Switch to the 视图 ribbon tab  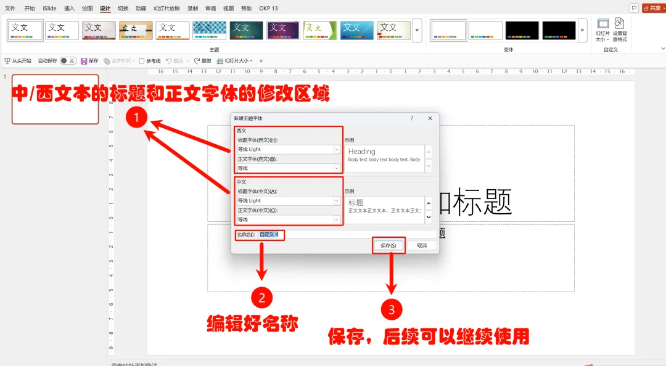pos(229,8)
